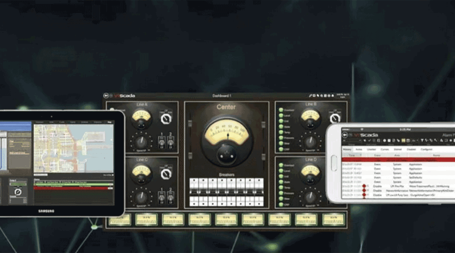Click the rightmost yellow meter in the dashboard bottom row
455x253 pixels.
333,220
